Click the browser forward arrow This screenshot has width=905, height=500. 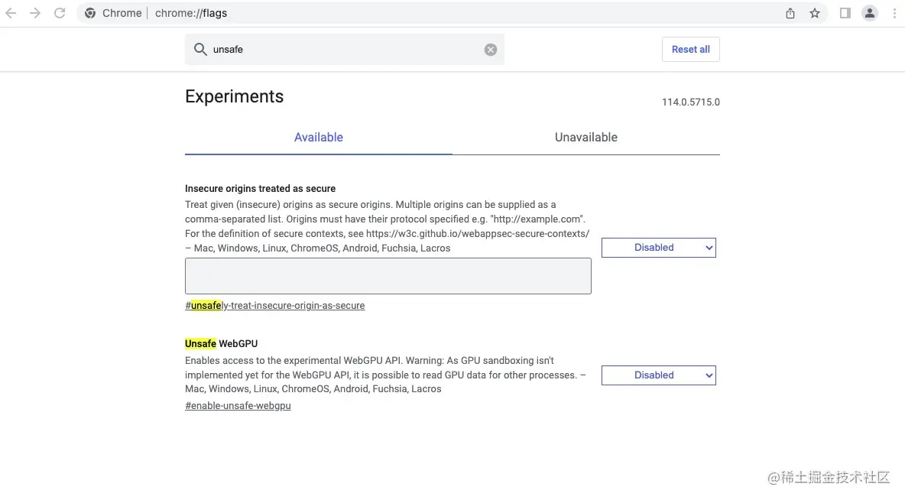click(35, 13)
